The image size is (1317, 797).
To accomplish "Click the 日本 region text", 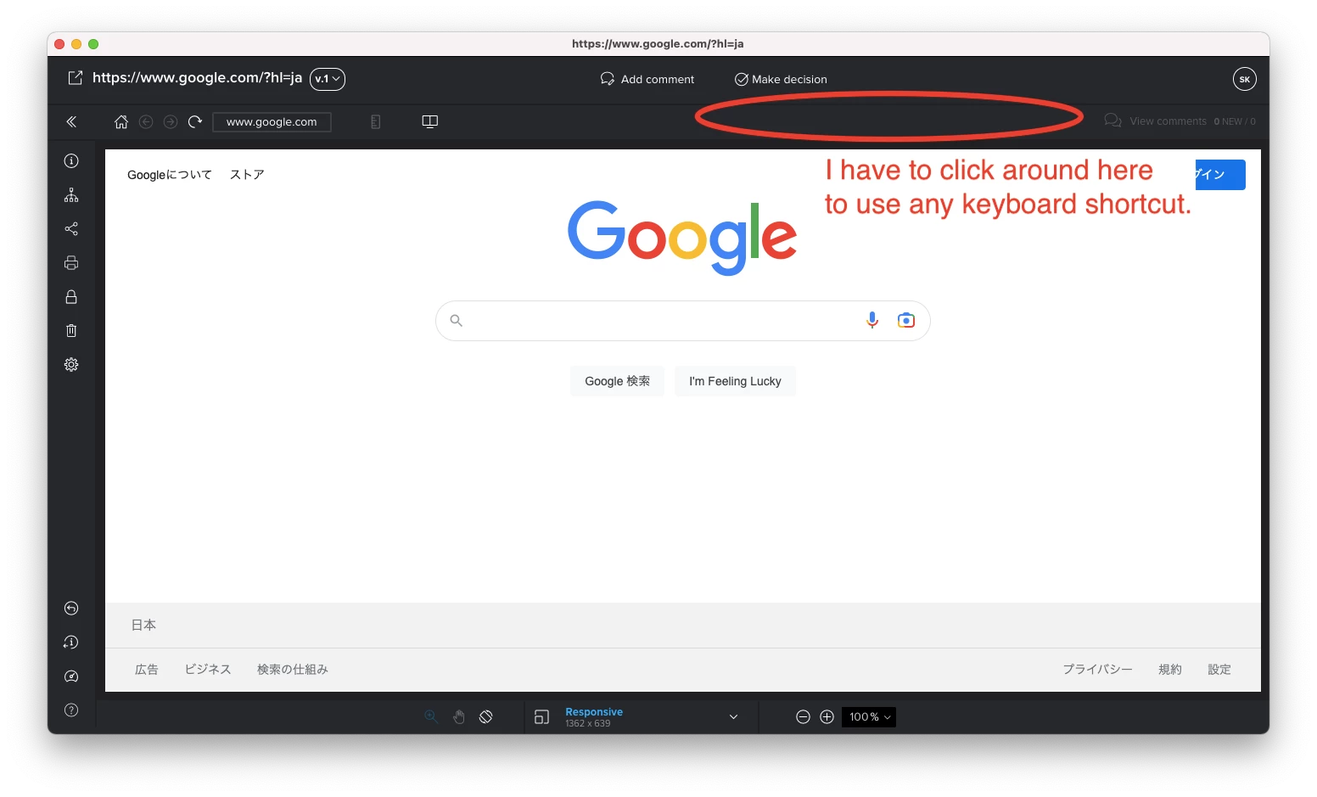I will [x=143, y=625].
